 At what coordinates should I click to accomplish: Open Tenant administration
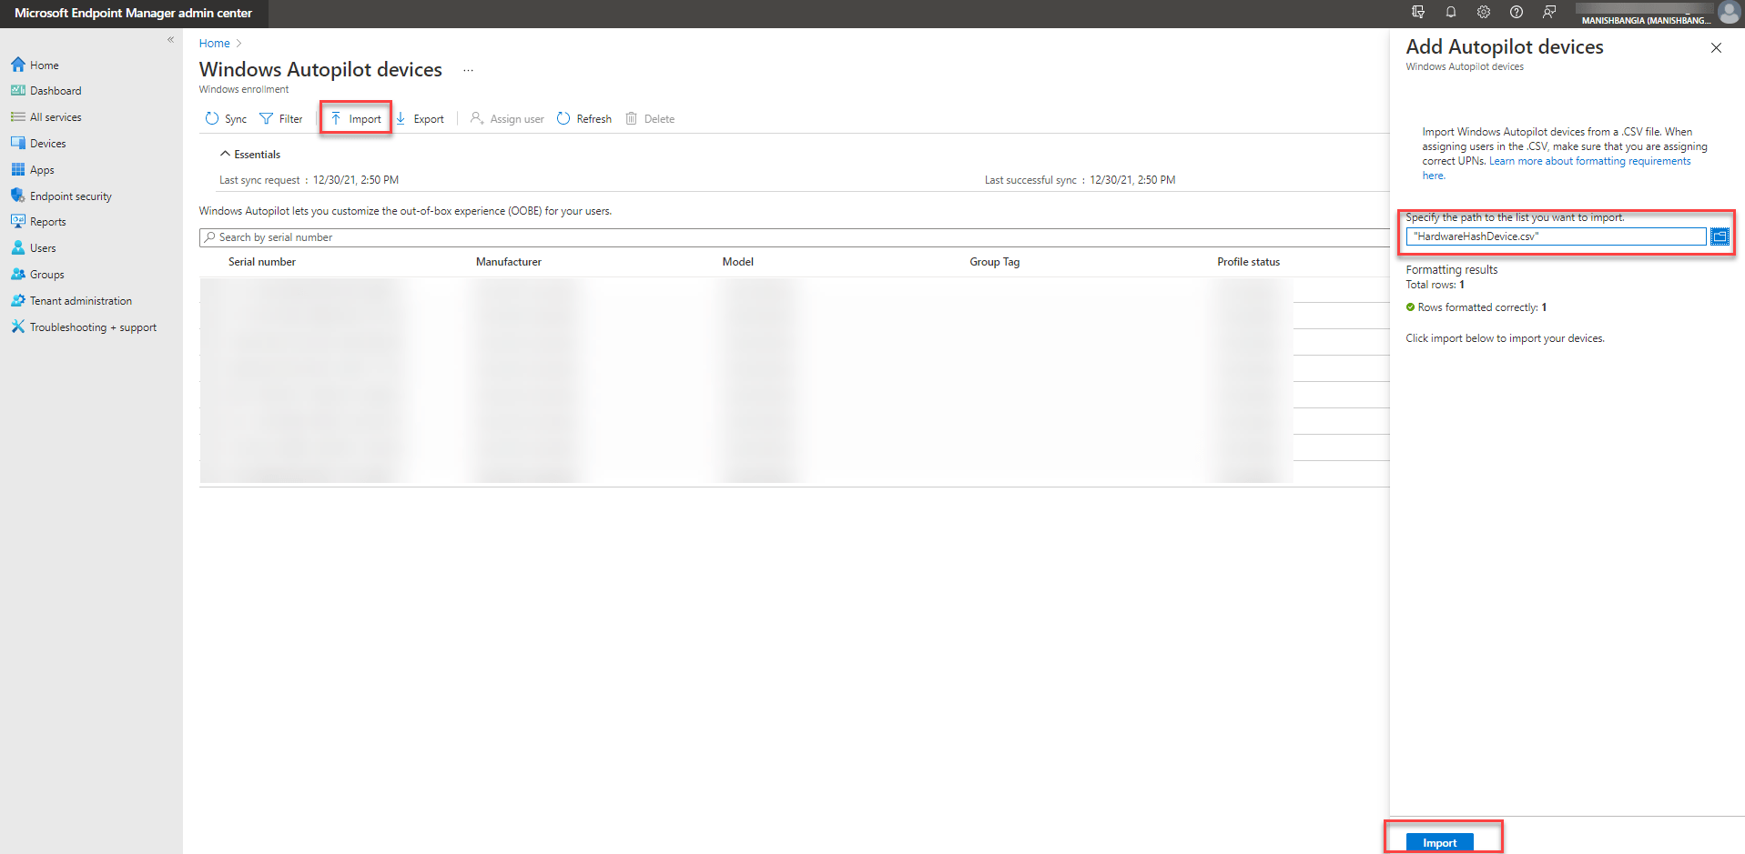80,300
